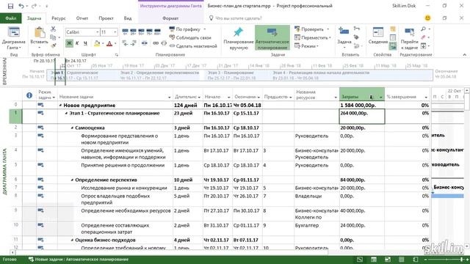This screenshot has width=470, height=264.
Task: Open the font size 11 dropdown
Action: click(x=115, y=32)
